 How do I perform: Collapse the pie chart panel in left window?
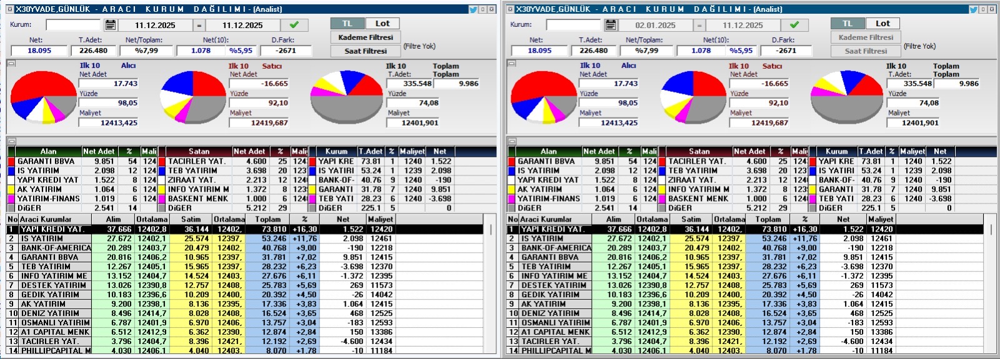[11, 63]
